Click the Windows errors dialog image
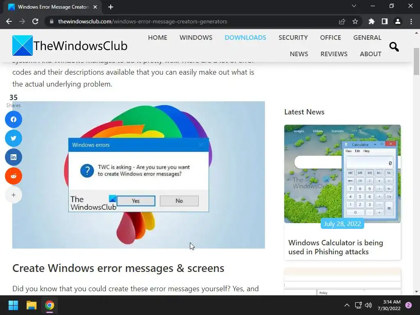This screenshot has width=420, height=315. pos(139,175)
